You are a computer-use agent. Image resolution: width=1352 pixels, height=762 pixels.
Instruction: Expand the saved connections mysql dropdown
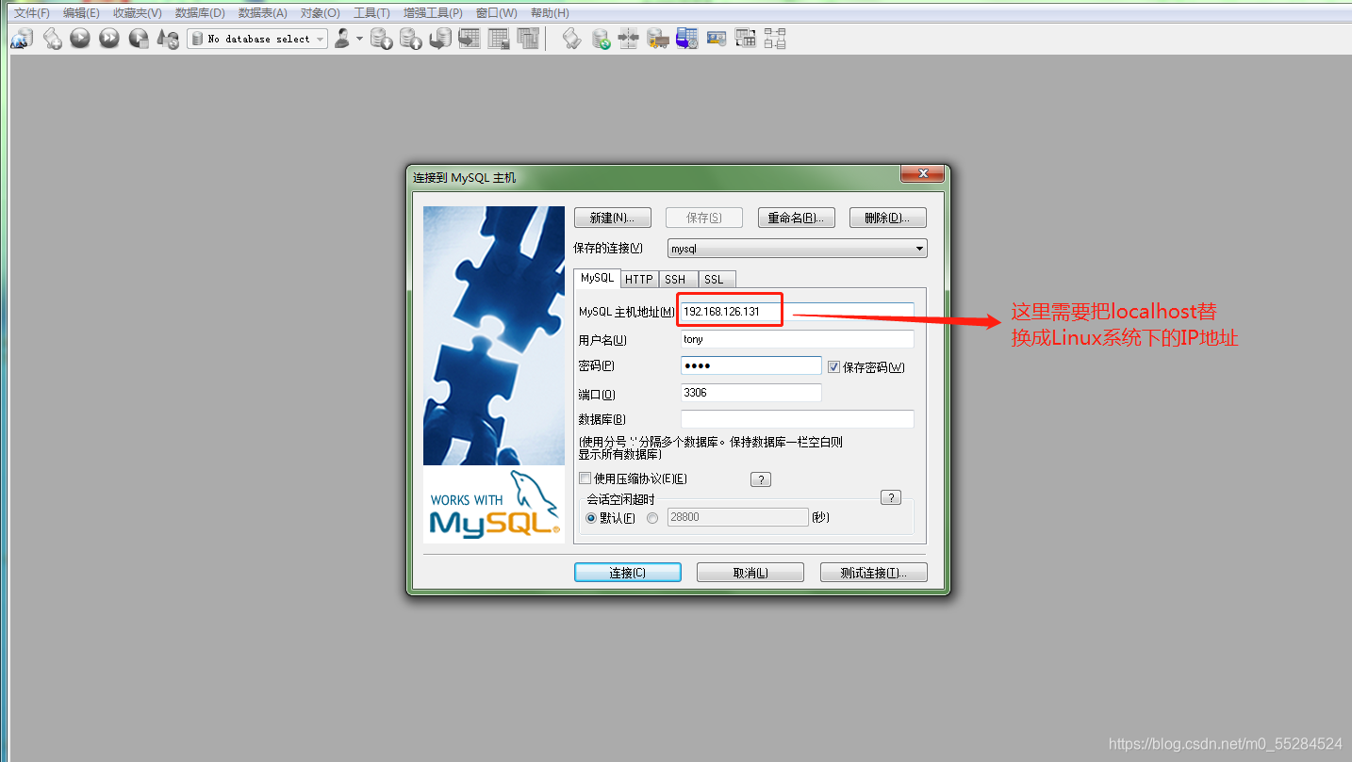click(798, 249)
